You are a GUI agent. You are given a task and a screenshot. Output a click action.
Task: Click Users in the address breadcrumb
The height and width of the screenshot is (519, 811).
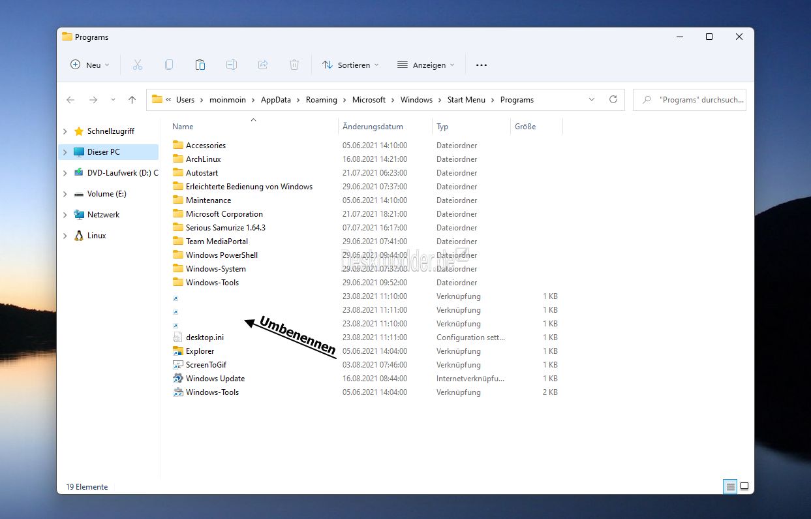click(185, 100)
